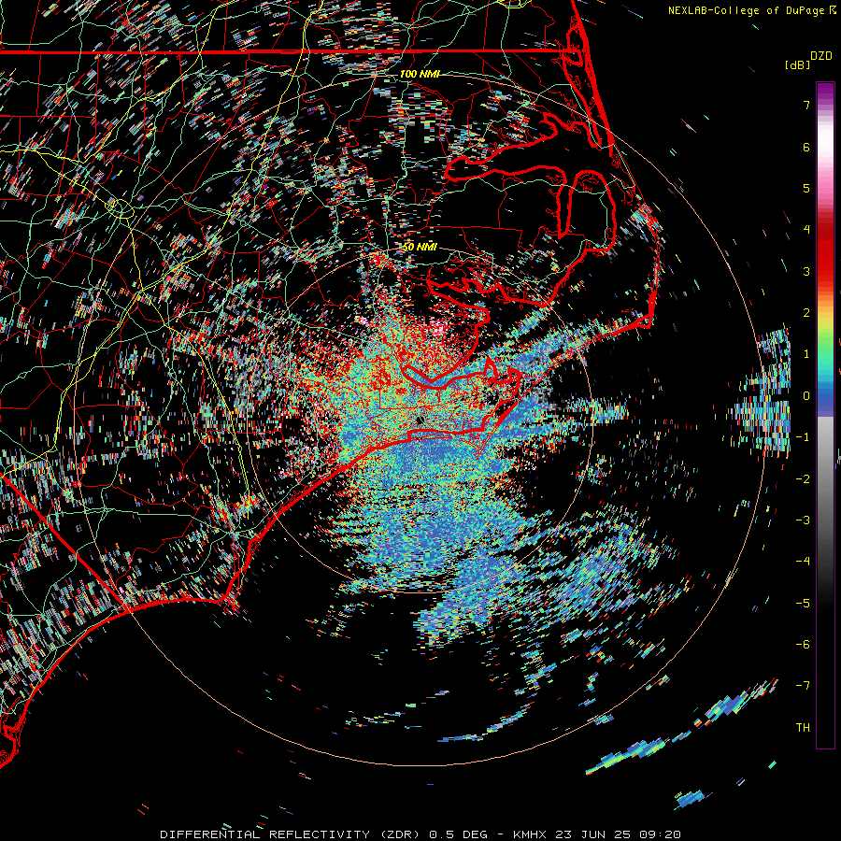The width and height of the screenshot is (841, 841).
Task: Click the radar site marker at the map center
Action: point(420,420)
